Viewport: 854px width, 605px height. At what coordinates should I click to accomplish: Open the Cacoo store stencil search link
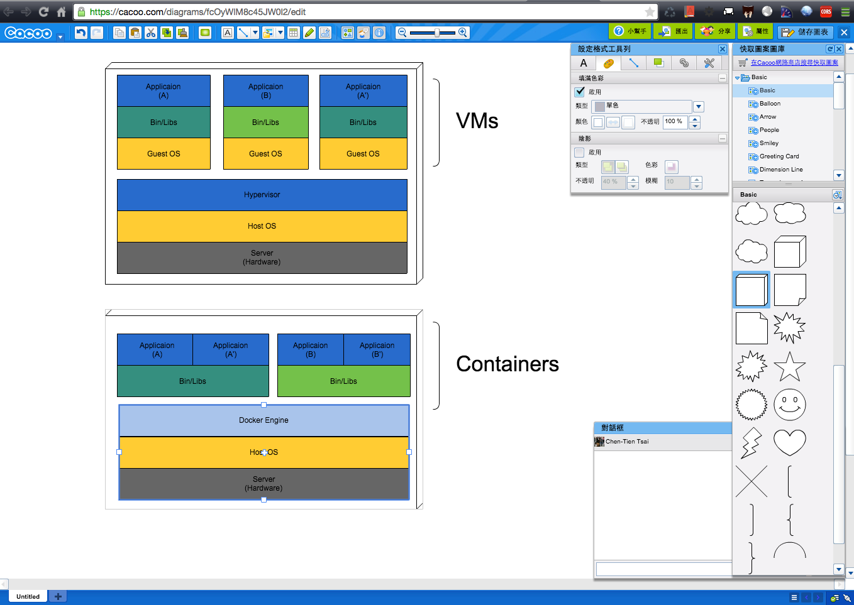point(794,63)
